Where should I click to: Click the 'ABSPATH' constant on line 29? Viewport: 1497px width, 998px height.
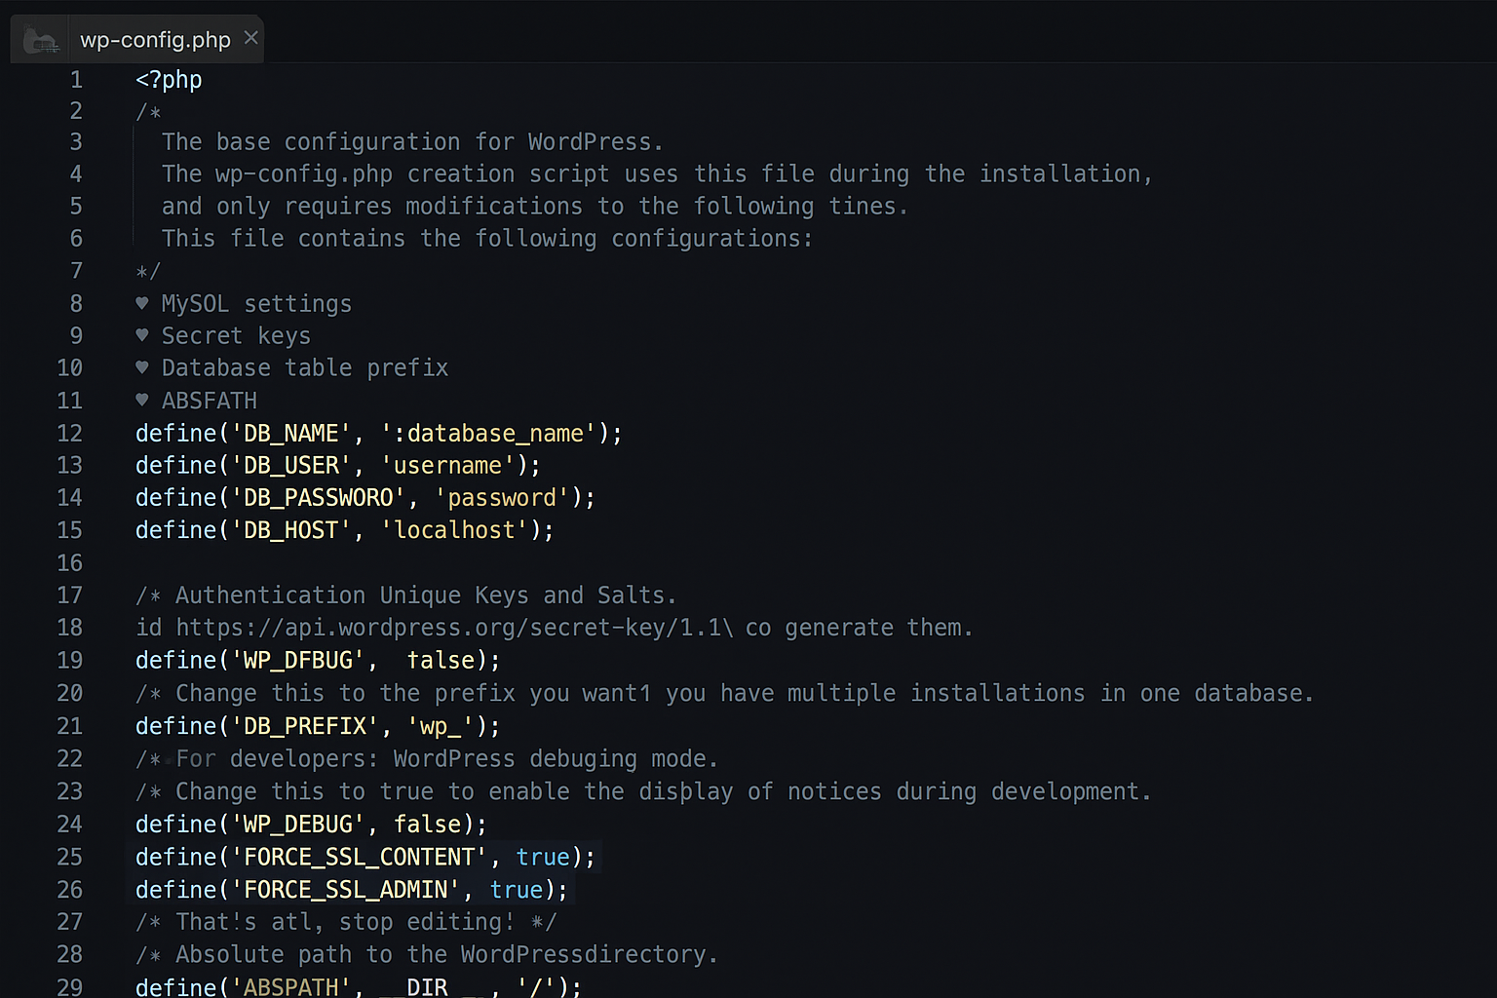pos(290,986)
